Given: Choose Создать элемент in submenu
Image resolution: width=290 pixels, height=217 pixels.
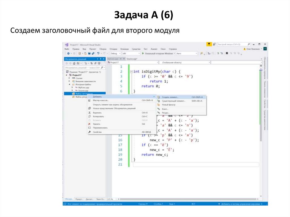Looking at the screenshot, I should point(182,97).
